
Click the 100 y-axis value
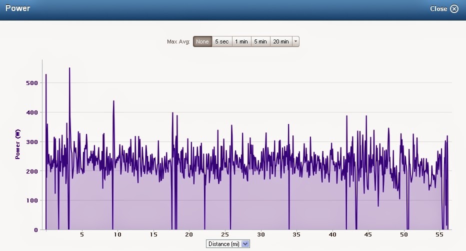point(32,200)
